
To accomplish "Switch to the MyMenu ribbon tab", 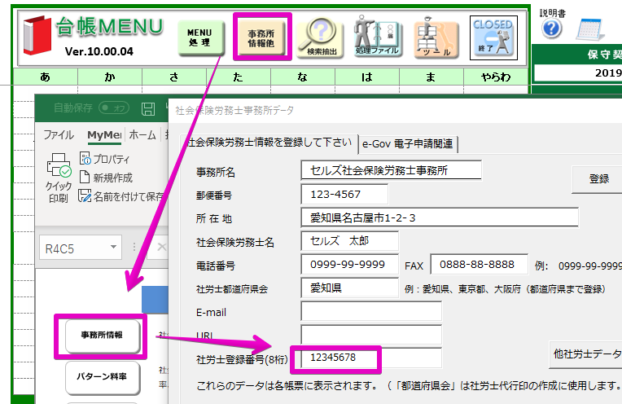I will point(104,135).
